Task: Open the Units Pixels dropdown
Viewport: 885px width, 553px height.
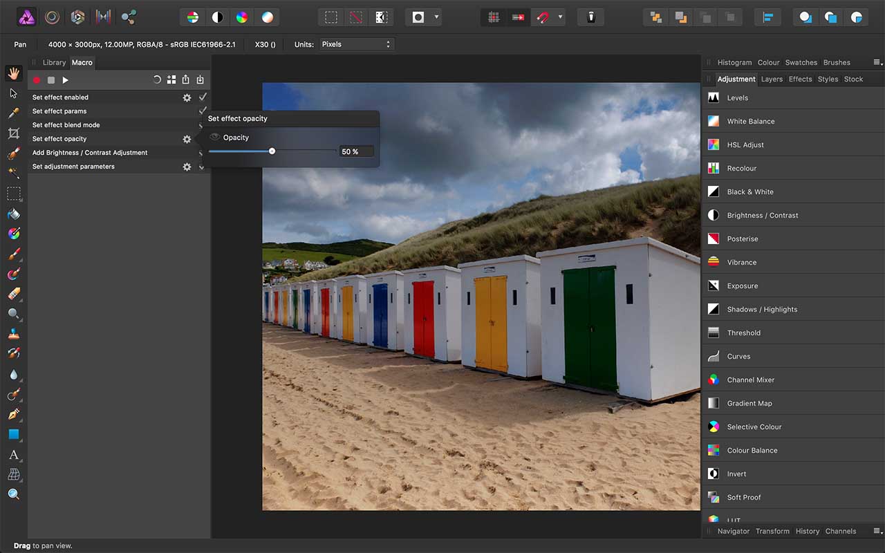Action: (355, 44)
